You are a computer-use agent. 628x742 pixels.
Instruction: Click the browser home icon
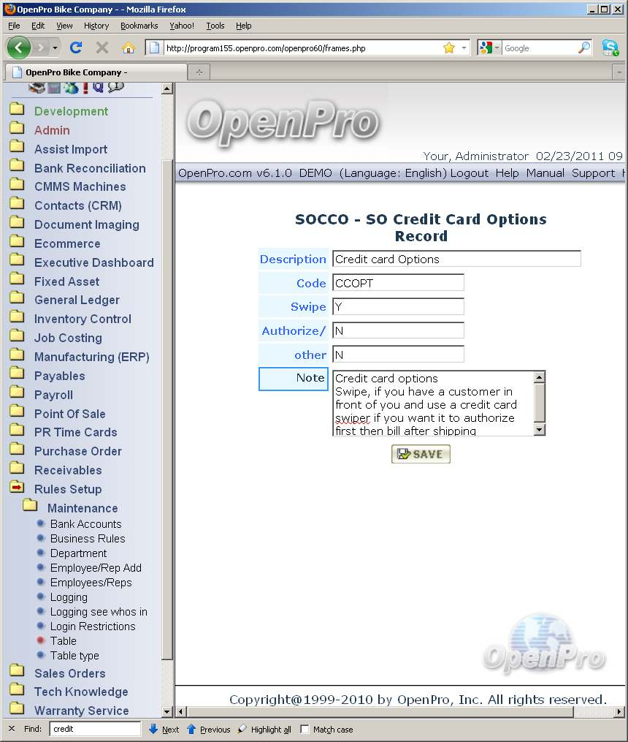click(129, 48)
